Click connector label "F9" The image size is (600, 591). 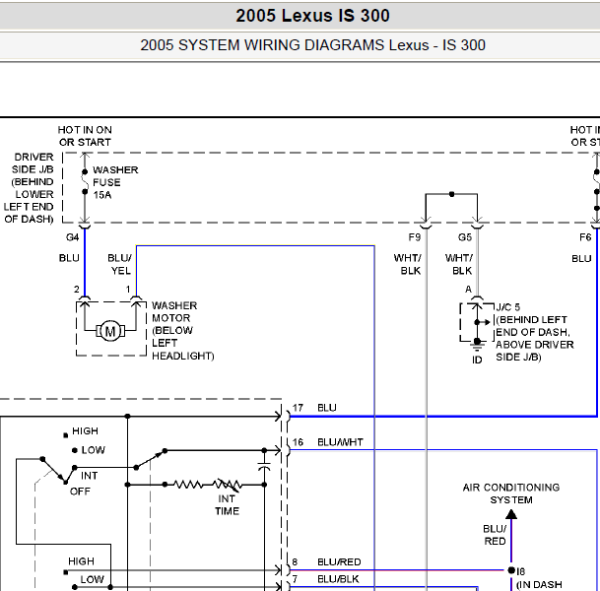[x=415, y=237]
